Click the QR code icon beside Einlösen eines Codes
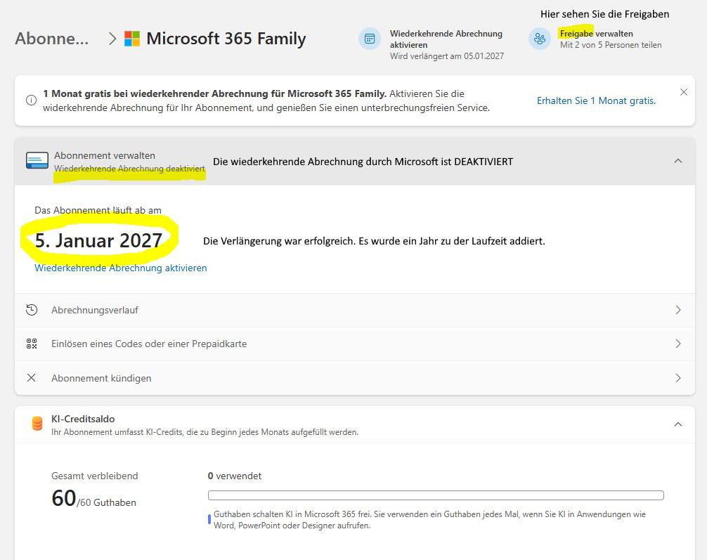707x560 pixels. coord(31,344)
